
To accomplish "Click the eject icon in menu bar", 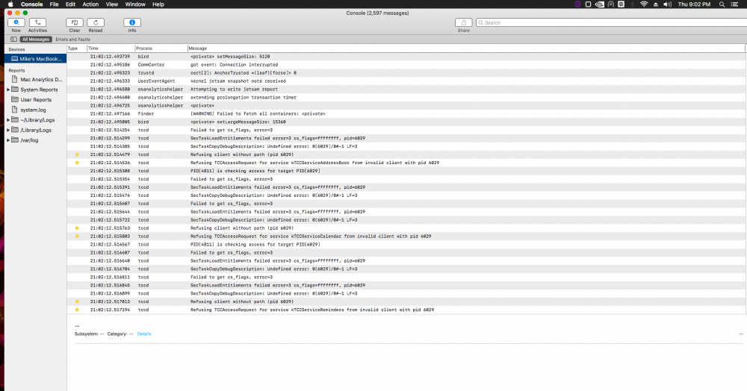I will pyautogui.click(x=656, y=4).
